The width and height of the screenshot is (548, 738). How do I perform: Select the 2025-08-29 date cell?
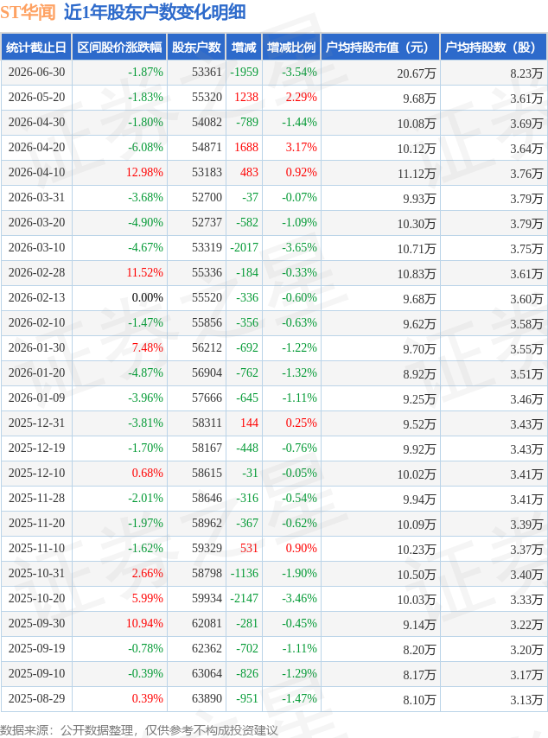36,699
